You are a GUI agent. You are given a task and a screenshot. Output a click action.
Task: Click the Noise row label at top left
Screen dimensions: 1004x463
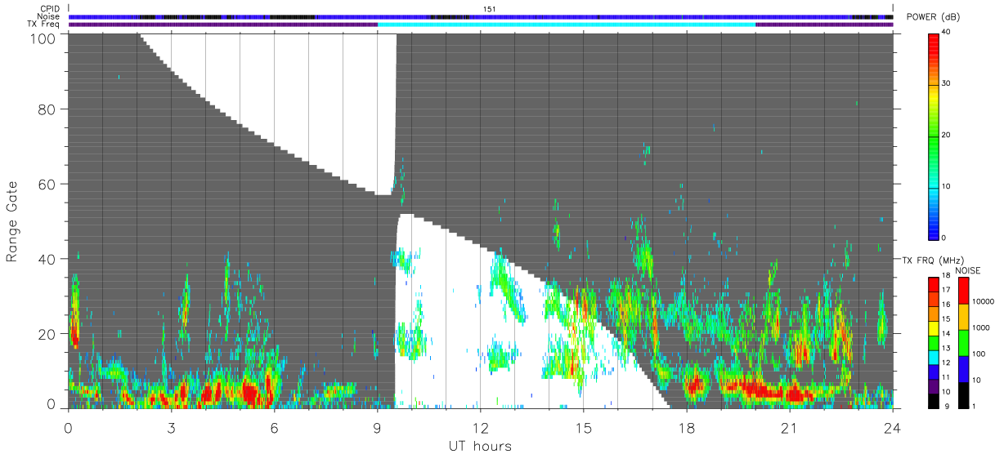tap(47, 16)
